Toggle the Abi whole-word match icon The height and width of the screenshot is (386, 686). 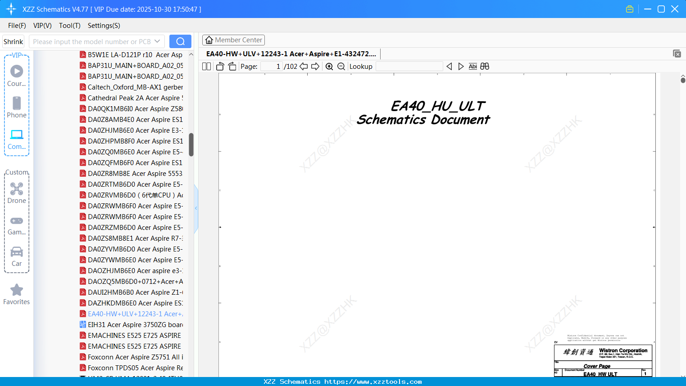(x=472, y=66)
